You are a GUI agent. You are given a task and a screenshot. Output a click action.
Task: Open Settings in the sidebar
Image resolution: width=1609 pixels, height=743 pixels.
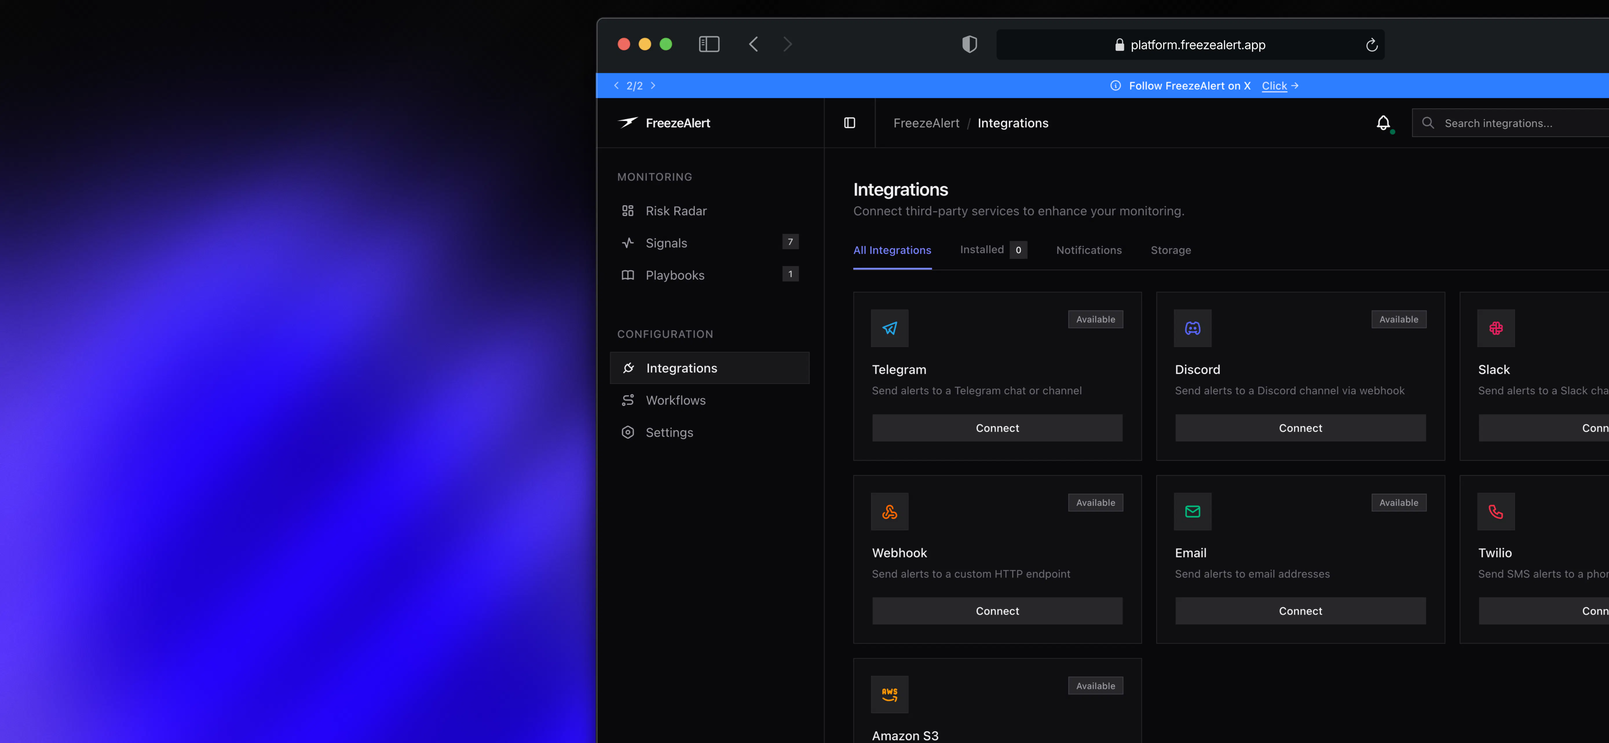(x=710, y=432)
